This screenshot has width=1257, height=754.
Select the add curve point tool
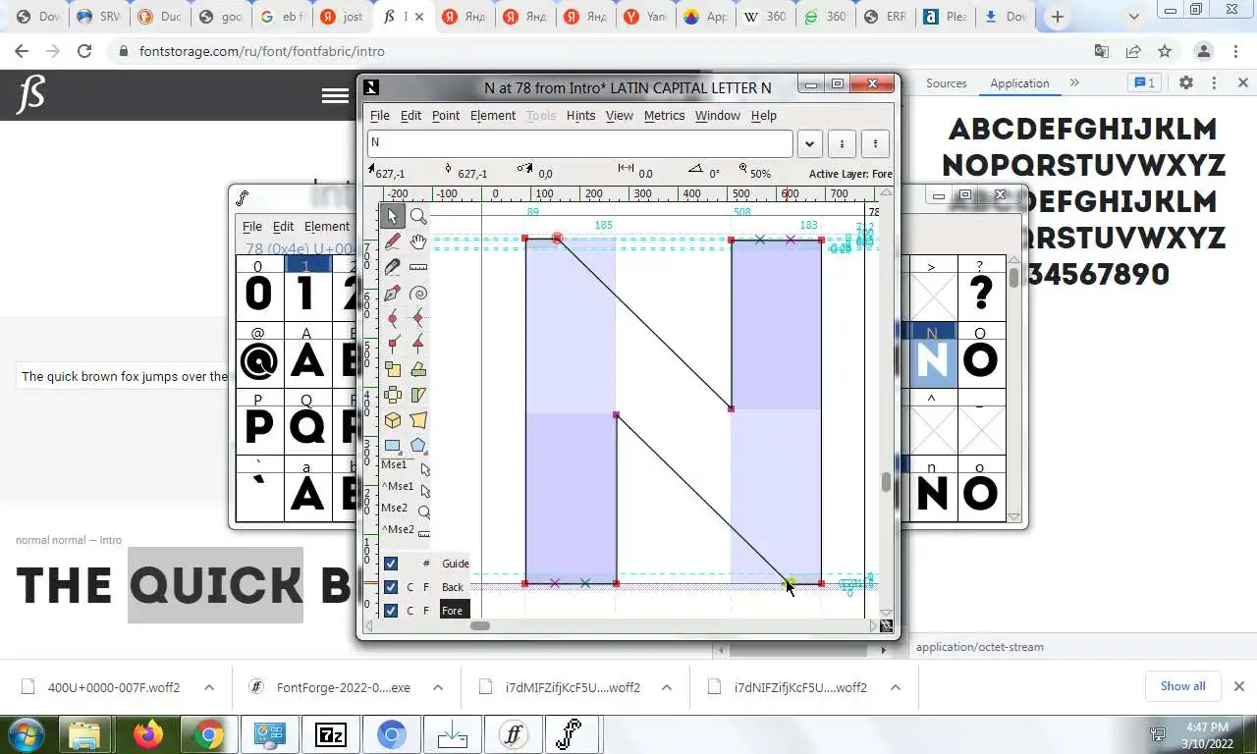[x=393, y=318]
